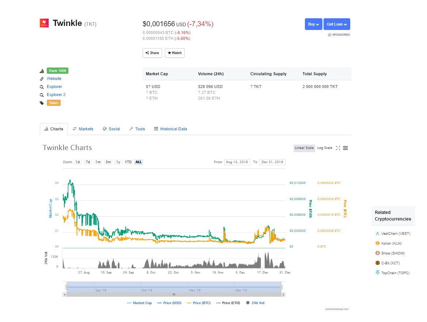Toggle chart fullscreen icon
This screenshot has height=322, width=427.
pos(338,148)
